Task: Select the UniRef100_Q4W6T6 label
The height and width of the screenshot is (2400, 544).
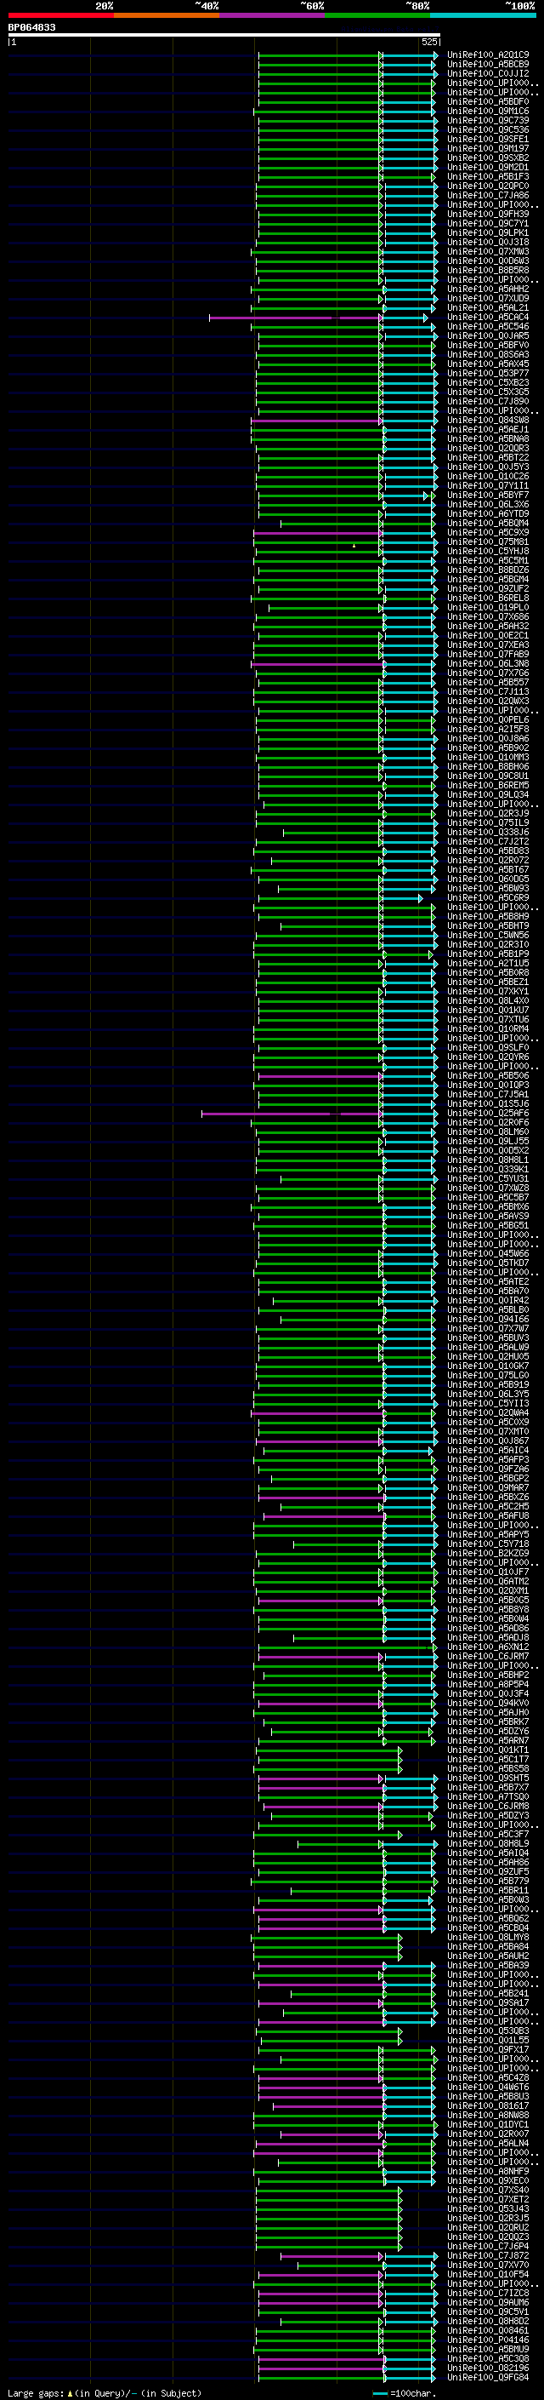Action: (488, 2086)
